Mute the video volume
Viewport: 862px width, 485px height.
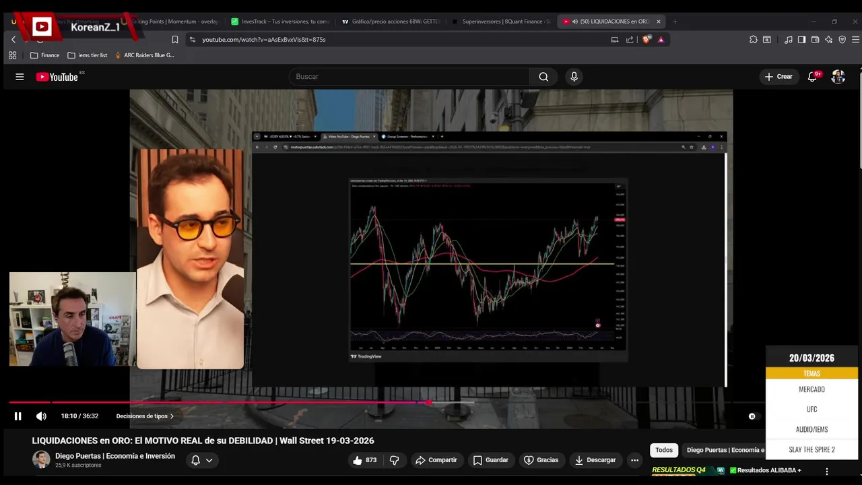pos(41,416)
